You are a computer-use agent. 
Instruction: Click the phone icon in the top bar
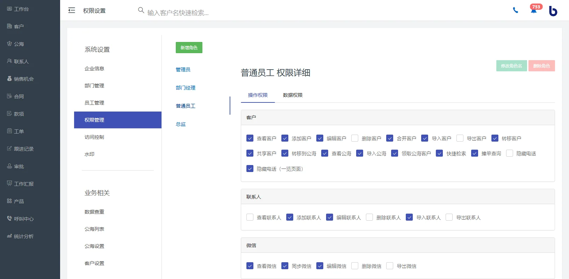[516, 10]
